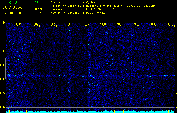Click the receiver value NESDR SMArt + HDSDR

(102, 9)
